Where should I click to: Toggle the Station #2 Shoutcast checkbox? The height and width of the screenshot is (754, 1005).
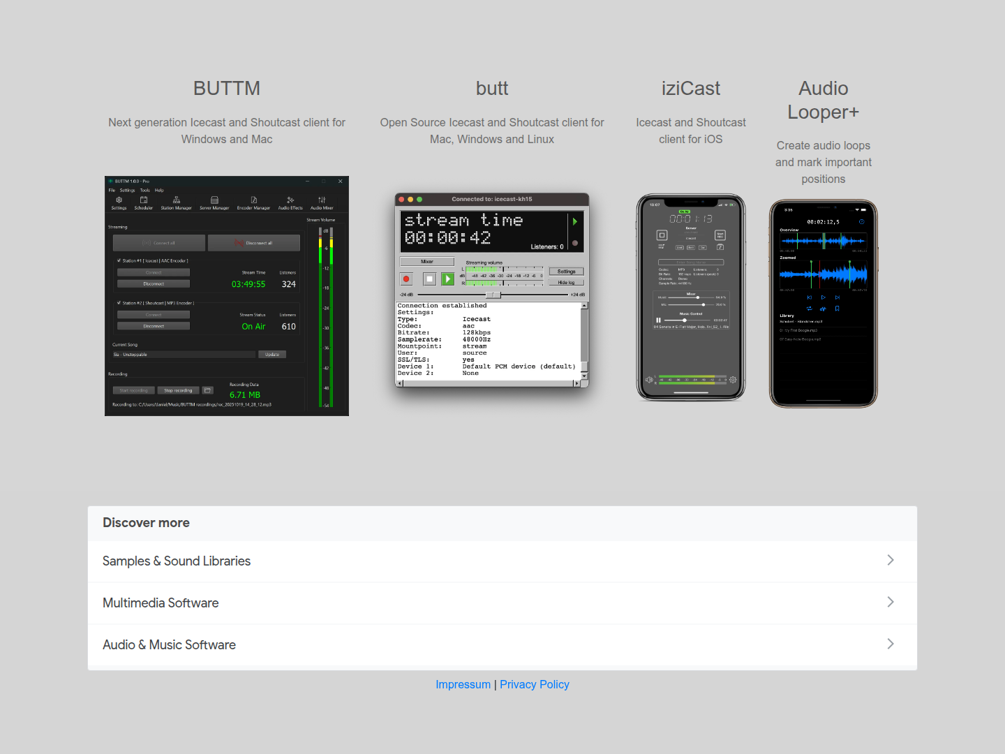coord(119,303)
